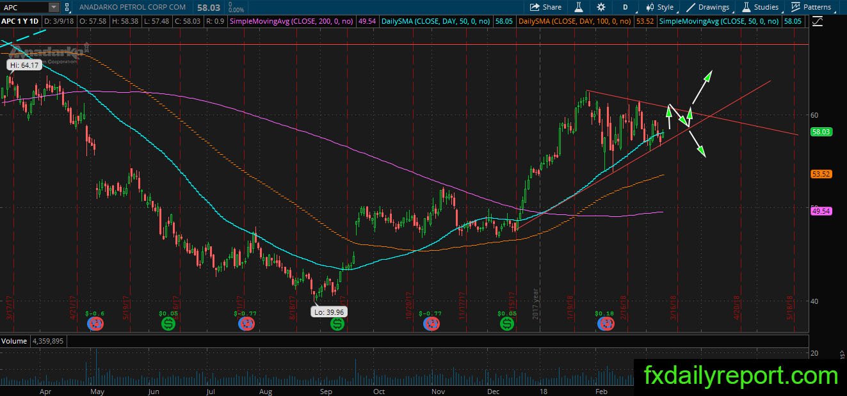The width and height of the screenshot is (847, 396).
Task: Click the APC symbol input field
Action: (x=24, y=7)
